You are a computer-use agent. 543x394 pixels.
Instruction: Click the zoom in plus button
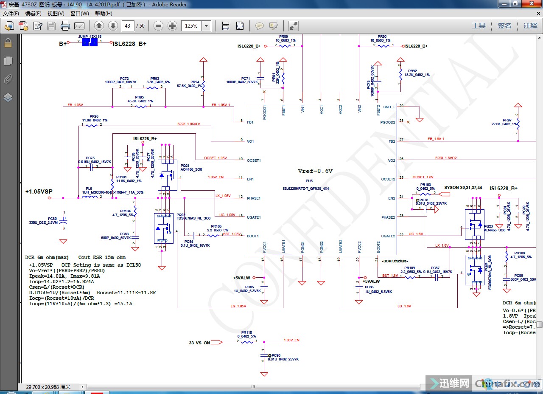click(172, 26)
